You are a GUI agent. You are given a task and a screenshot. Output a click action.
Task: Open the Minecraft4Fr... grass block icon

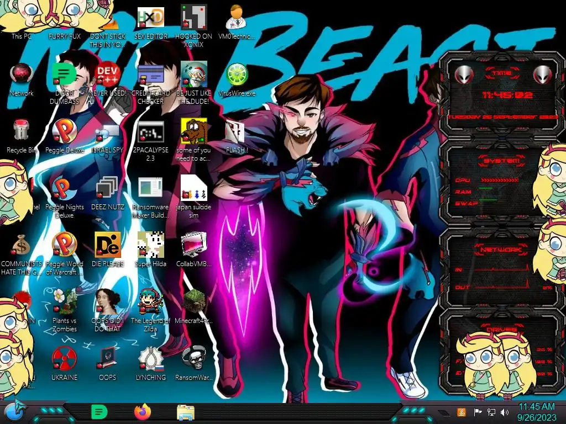click(x=194, y=307)
